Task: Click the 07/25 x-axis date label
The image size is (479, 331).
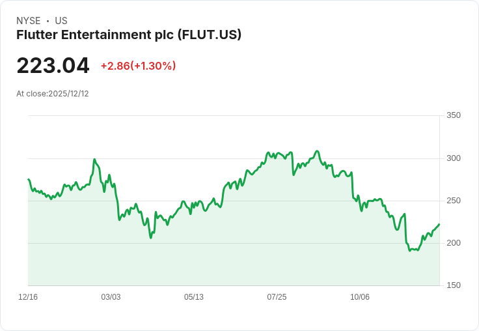Action: click(x=277, y=297)
